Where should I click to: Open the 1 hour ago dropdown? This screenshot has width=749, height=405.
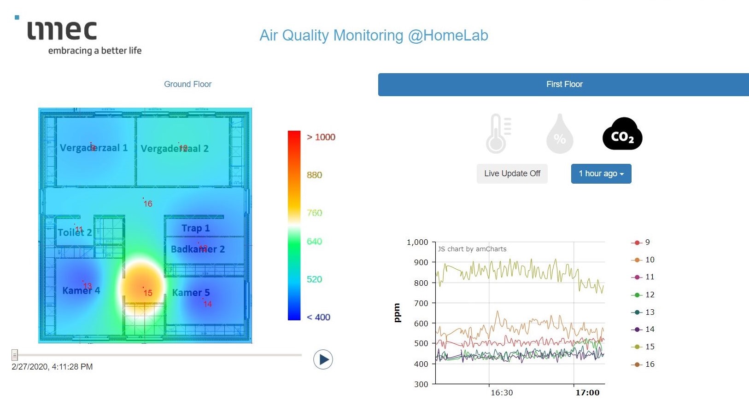[601, 174]
